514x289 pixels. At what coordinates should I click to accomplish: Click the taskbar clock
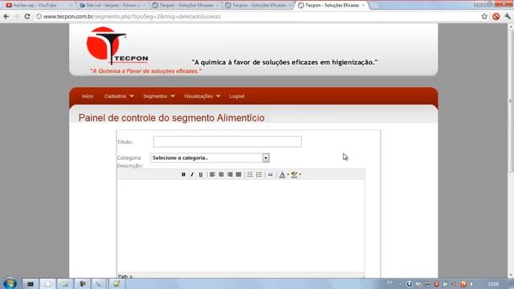(493, 284)
